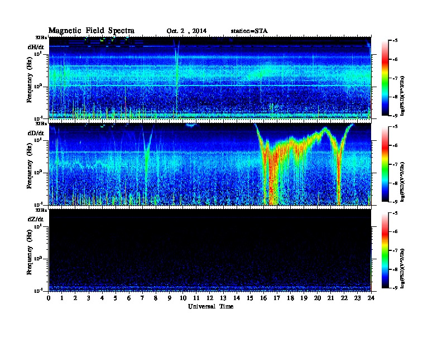Screen dimensions: 442x342
Task: Click the hour tick label "1"
Action: point(62,298)
